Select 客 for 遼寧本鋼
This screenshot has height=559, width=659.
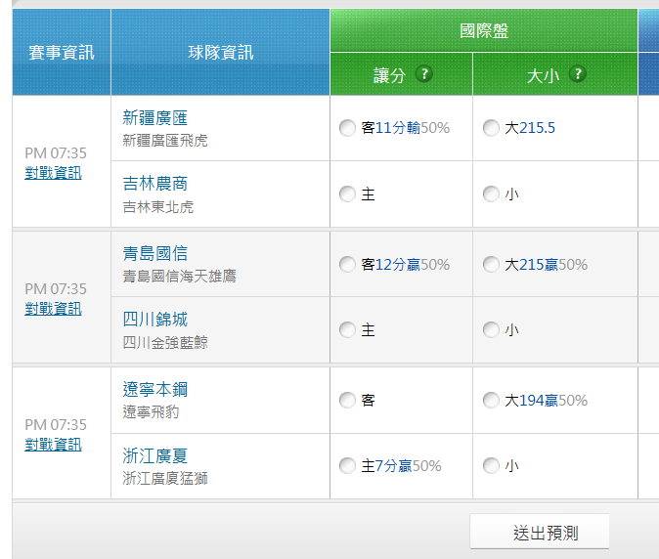(347, 401)
